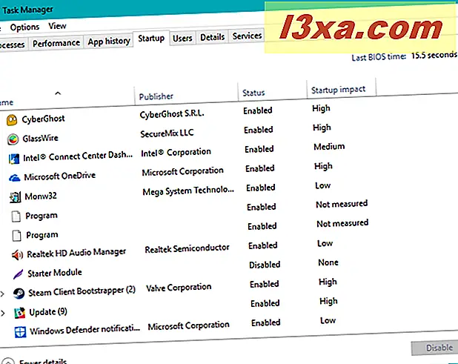This screenshot has height=364, width=458.
Task: Sort by the Startup impact column header
Action: click(x=338, y=90)
